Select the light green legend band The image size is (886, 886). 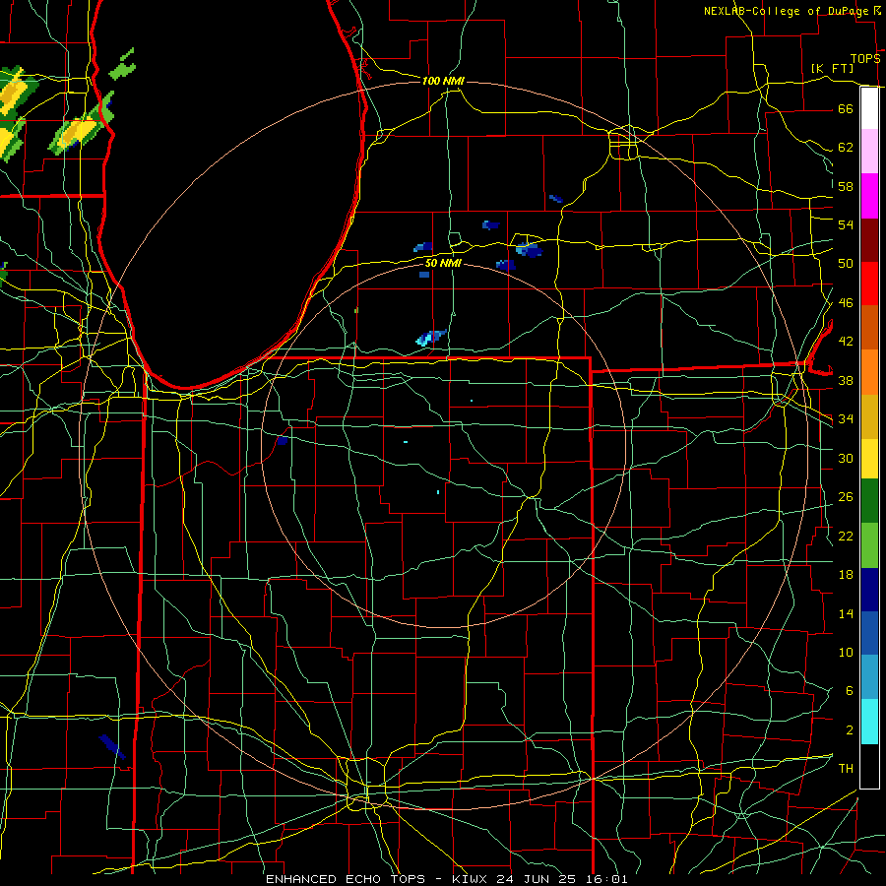click(869, 545)
